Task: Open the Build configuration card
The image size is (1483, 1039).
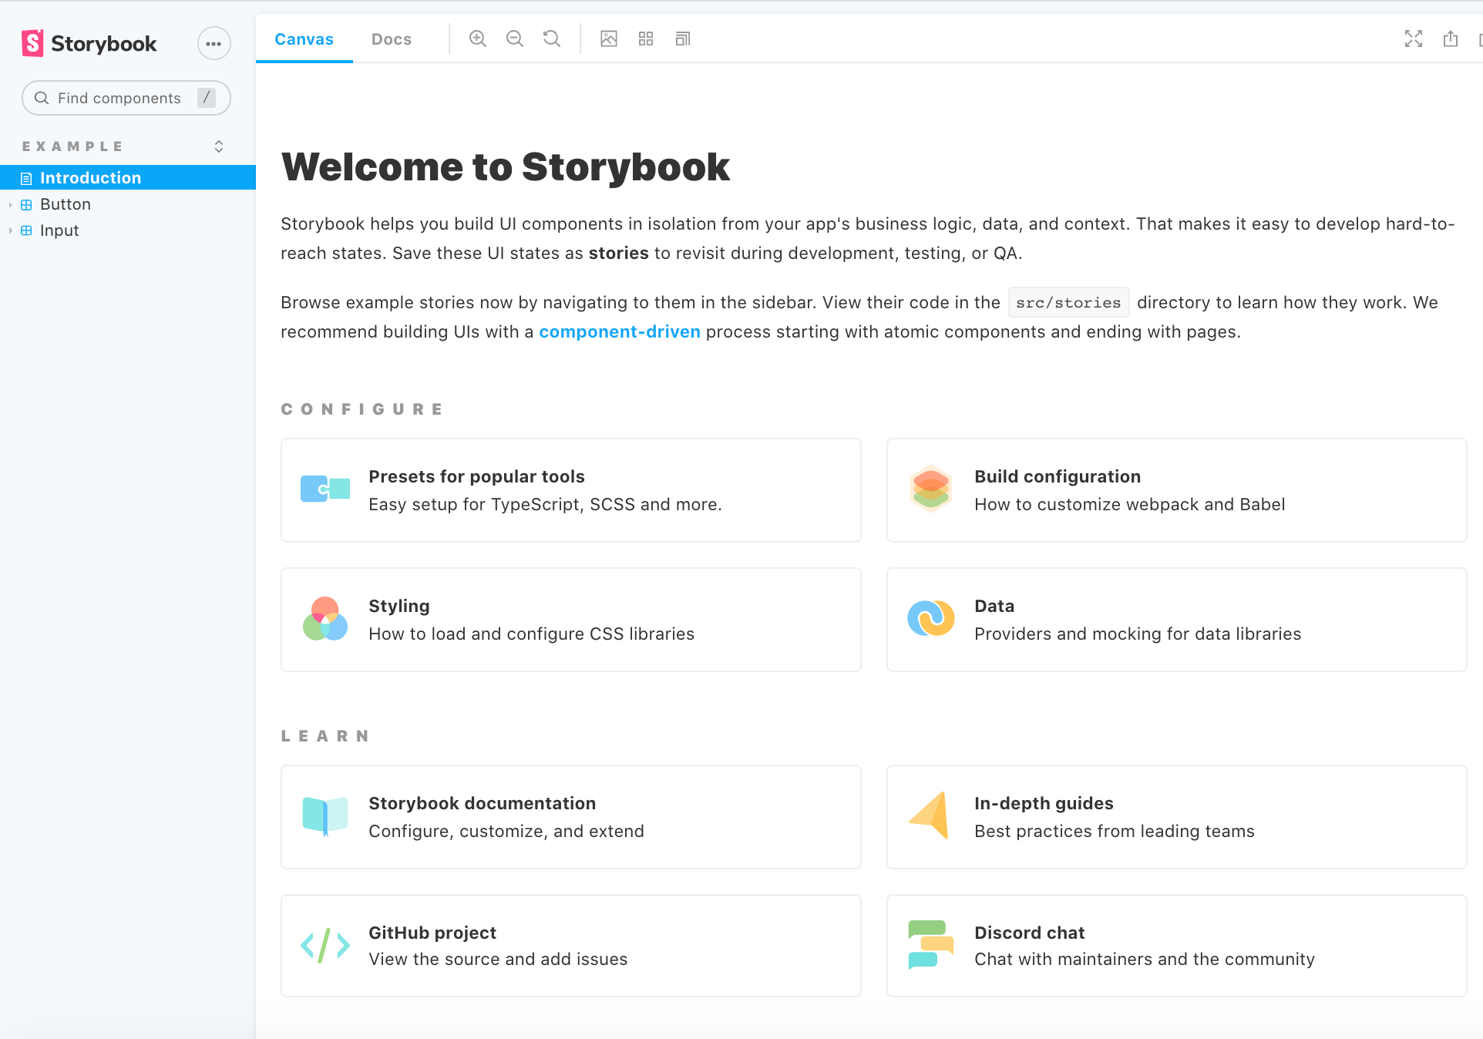Action: coord(1176,490)
